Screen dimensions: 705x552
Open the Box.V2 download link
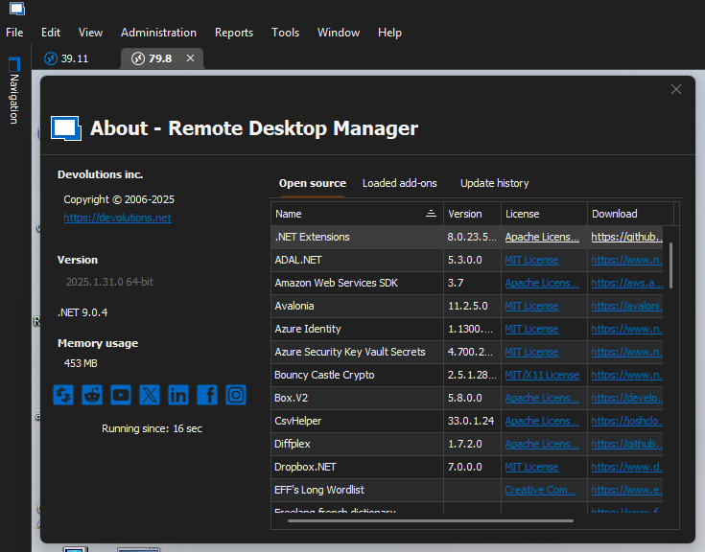coord(626,398)
